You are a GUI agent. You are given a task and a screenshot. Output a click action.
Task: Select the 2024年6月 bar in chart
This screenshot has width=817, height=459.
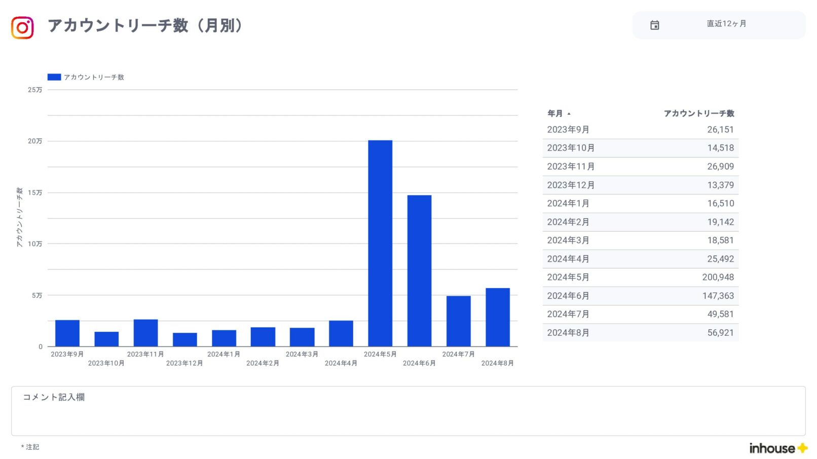[419, 270]
